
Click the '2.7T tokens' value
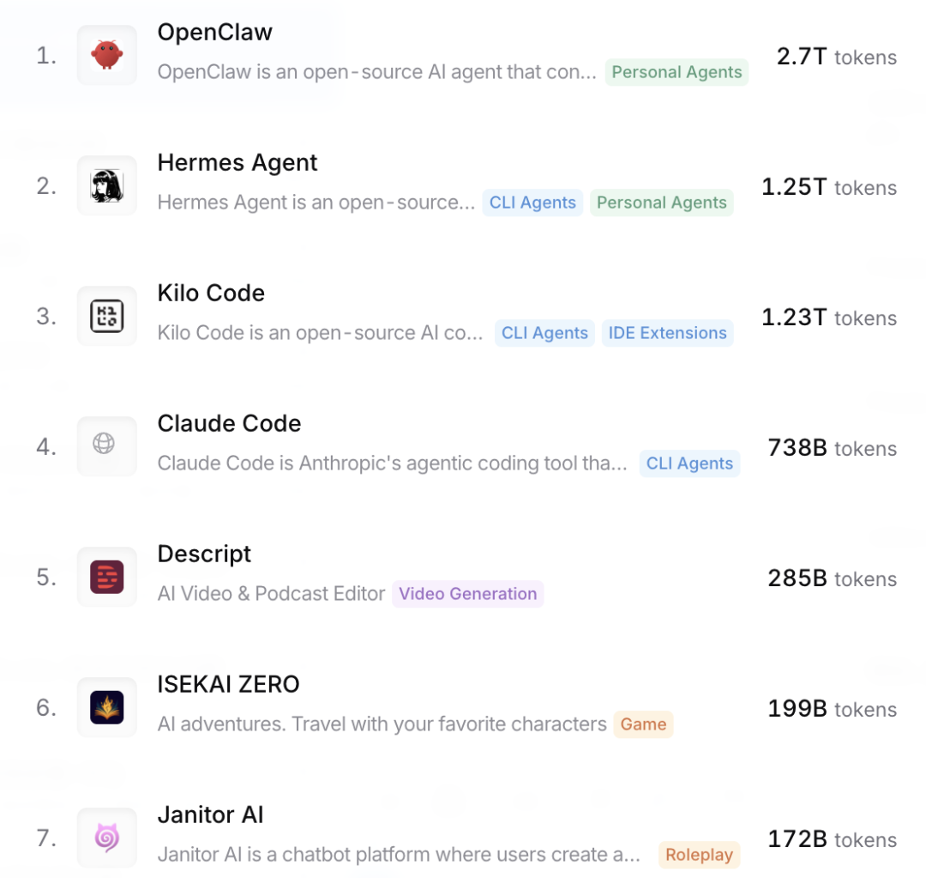836,57
